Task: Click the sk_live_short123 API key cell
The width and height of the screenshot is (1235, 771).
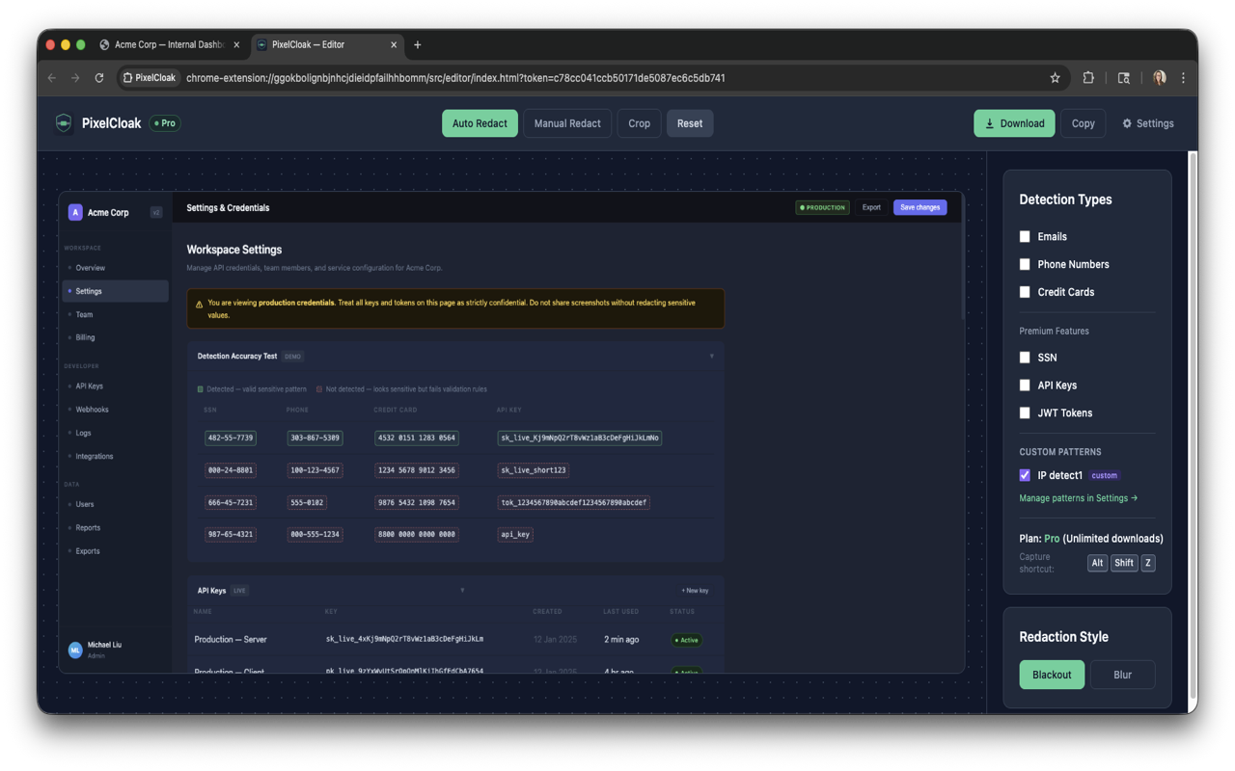Action: coord(533,470)
